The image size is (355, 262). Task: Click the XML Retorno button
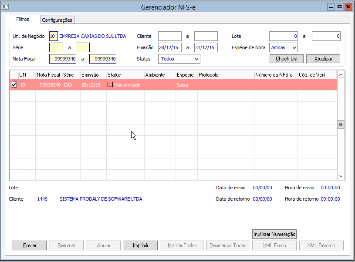click(x=321, y=245)
